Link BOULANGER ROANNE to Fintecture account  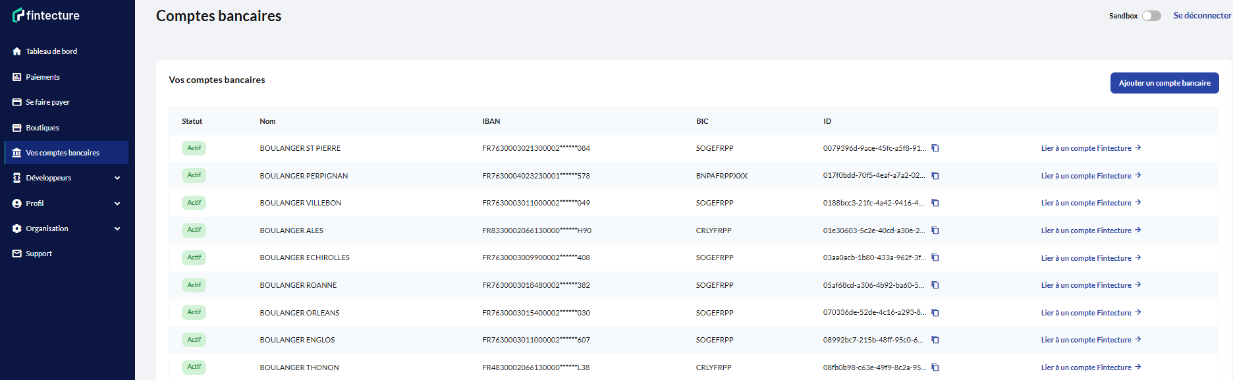[1091, 285]
